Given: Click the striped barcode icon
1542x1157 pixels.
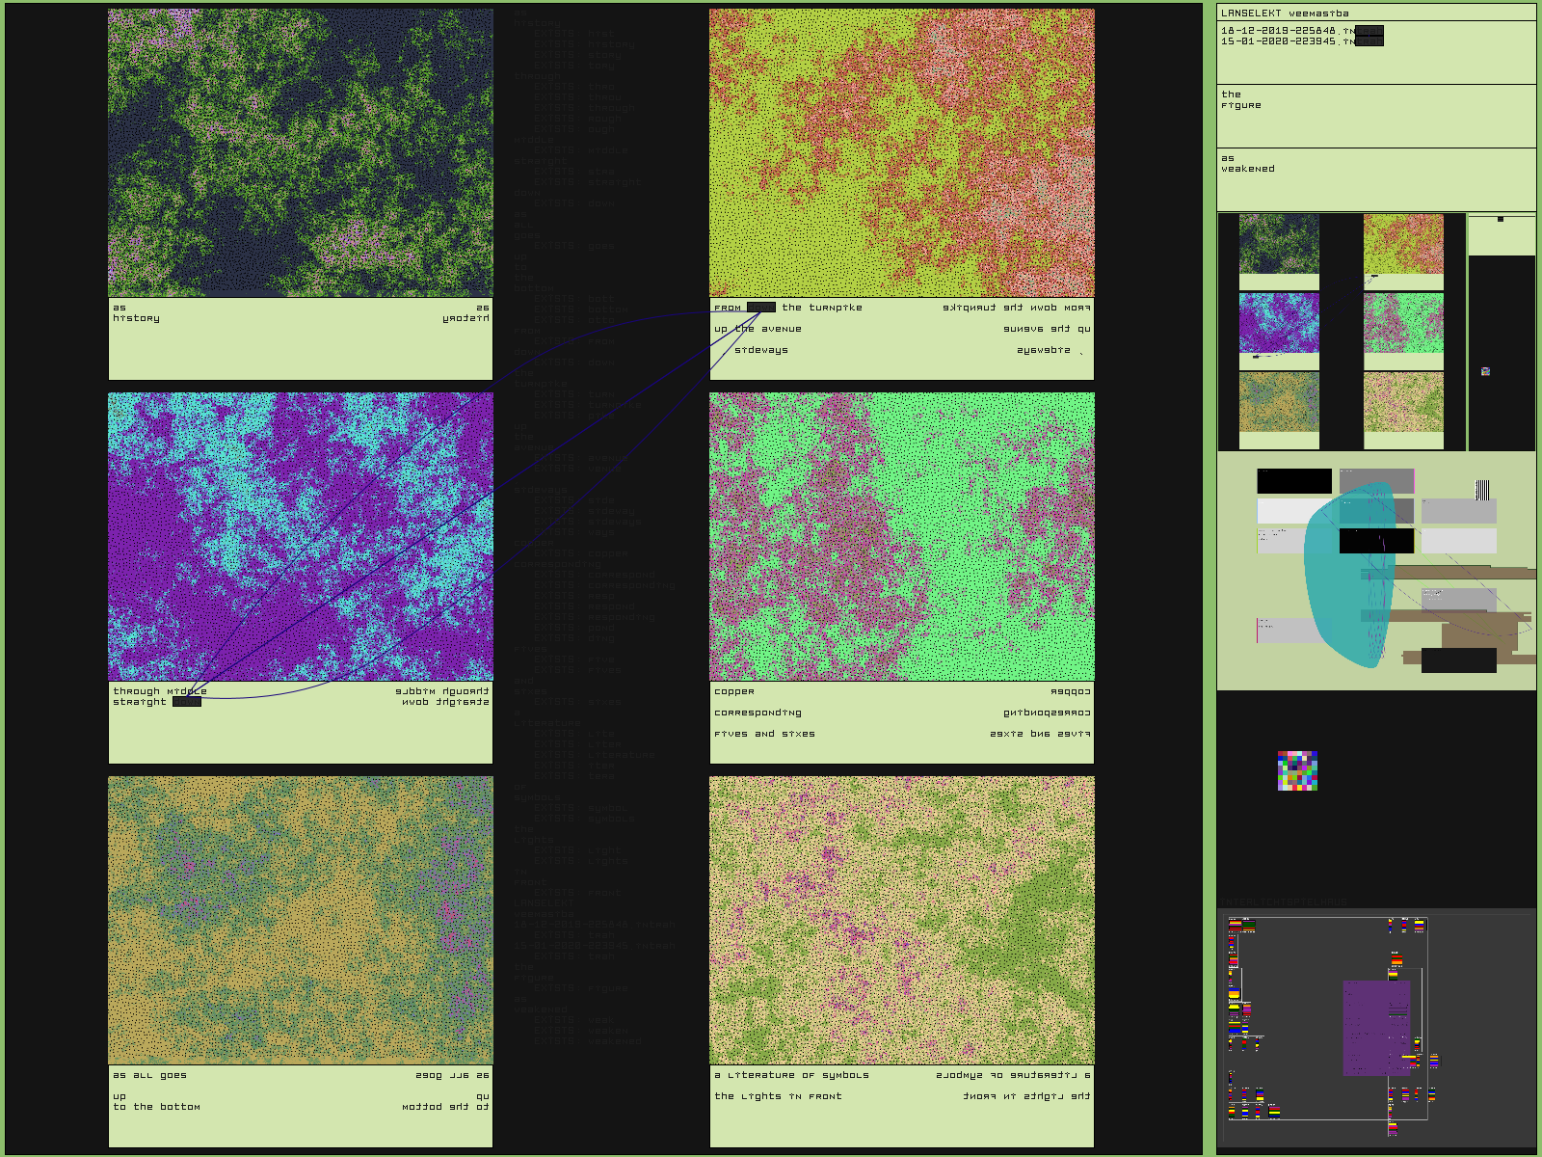Looking at the screenshot, I should (1482, 489).
